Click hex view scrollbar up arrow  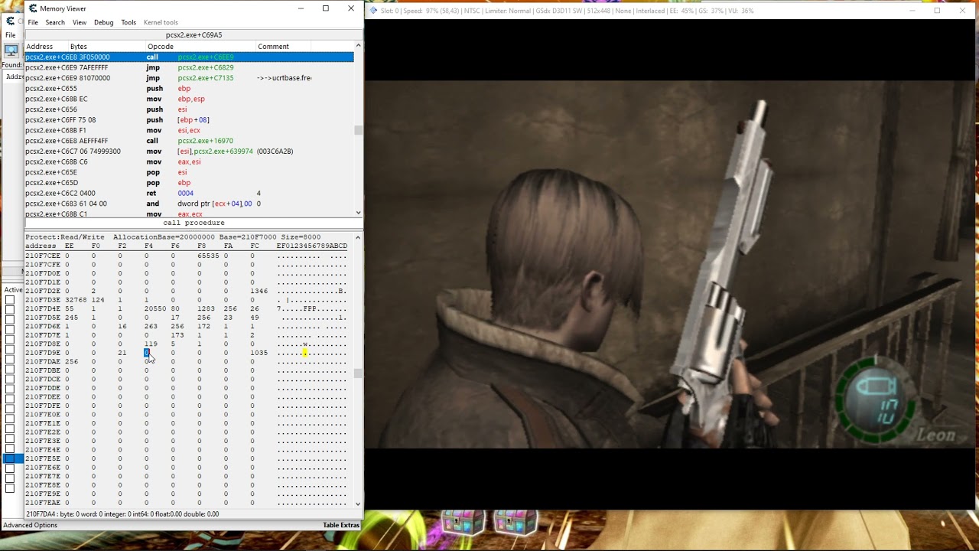pyautogui.click(x=358, y=237)
